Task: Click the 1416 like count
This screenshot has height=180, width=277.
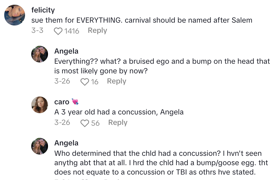Action: [x=72, y=31]
